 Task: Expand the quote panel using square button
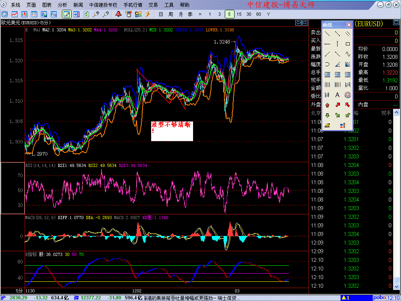click(x=396, y=23)
